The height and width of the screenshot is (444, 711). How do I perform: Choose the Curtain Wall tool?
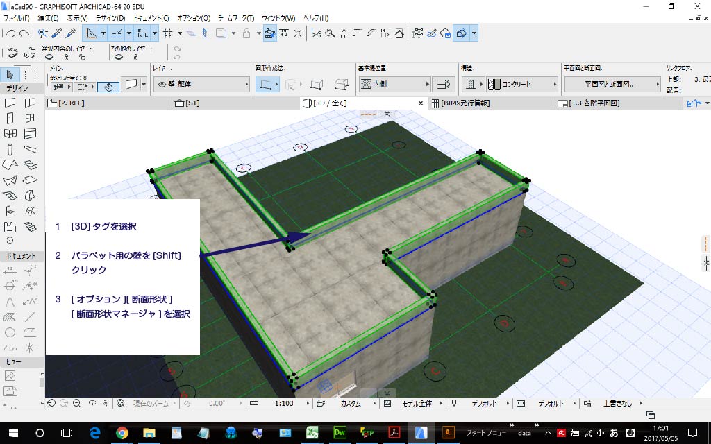pyautogui.click(x=30, y=134)
